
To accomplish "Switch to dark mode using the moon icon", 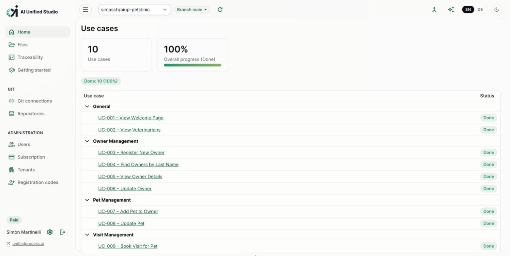I will 497,9.
